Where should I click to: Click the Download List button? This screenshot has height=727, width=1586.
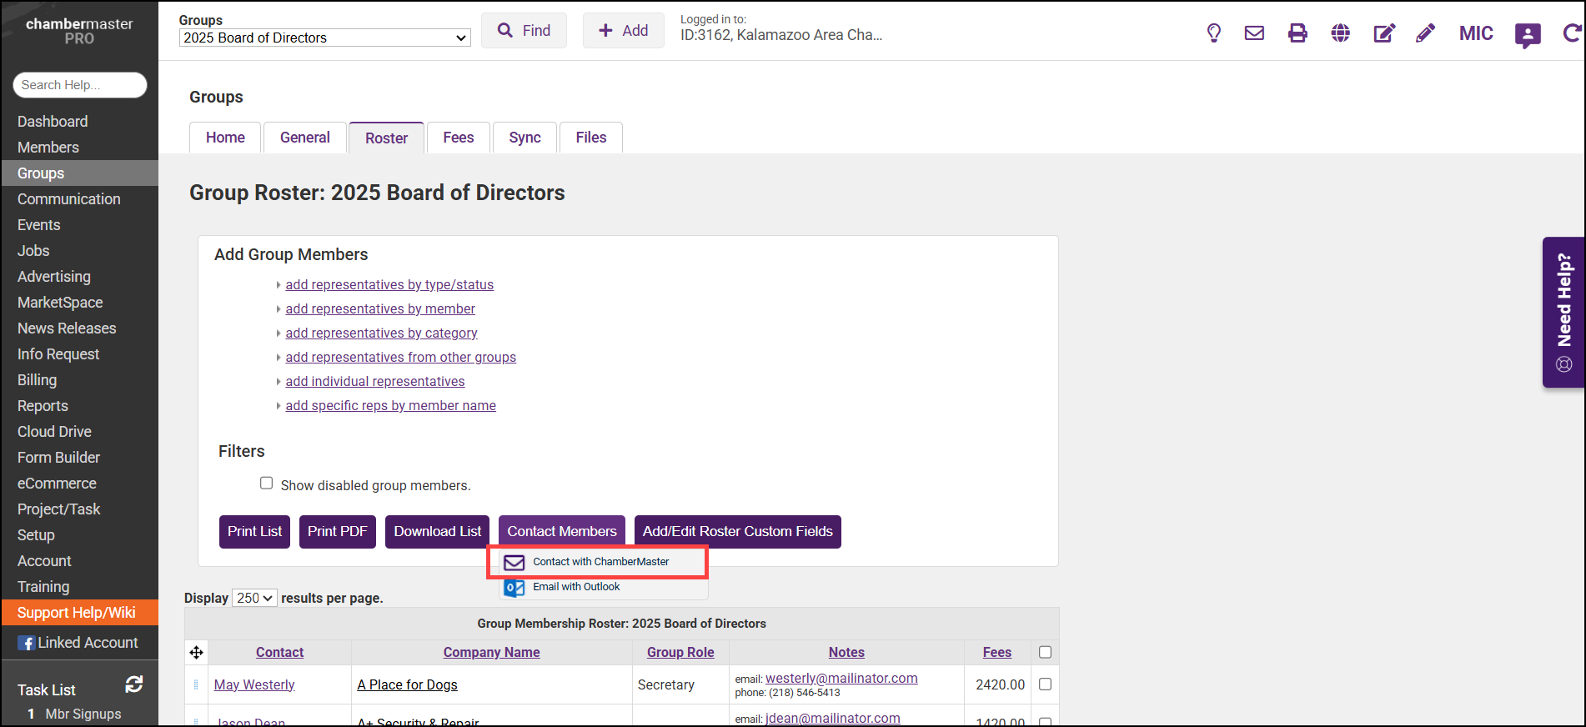click(437, 532)
